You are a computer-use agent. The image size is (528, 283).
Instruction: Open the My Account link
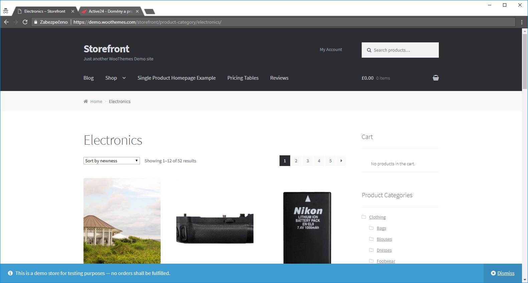tap(331, 50)
